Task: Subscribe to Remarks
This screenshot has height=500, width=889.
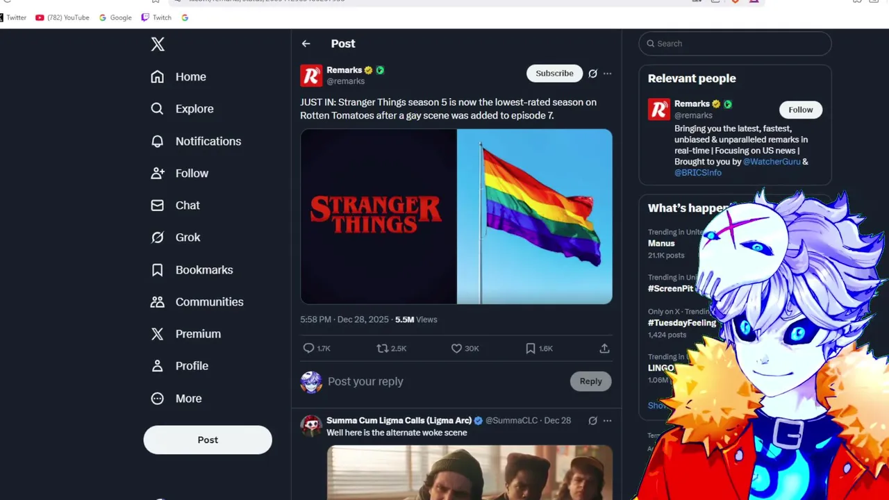Action: click(554, 73)
